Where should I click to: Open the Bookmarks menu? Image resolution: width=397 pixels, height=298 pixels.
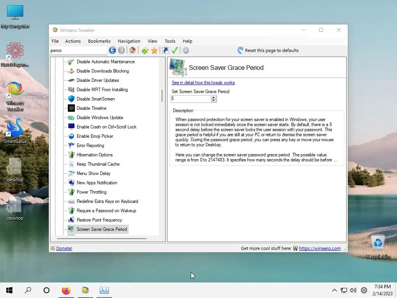pyautogui.click(x=99, y=41)
